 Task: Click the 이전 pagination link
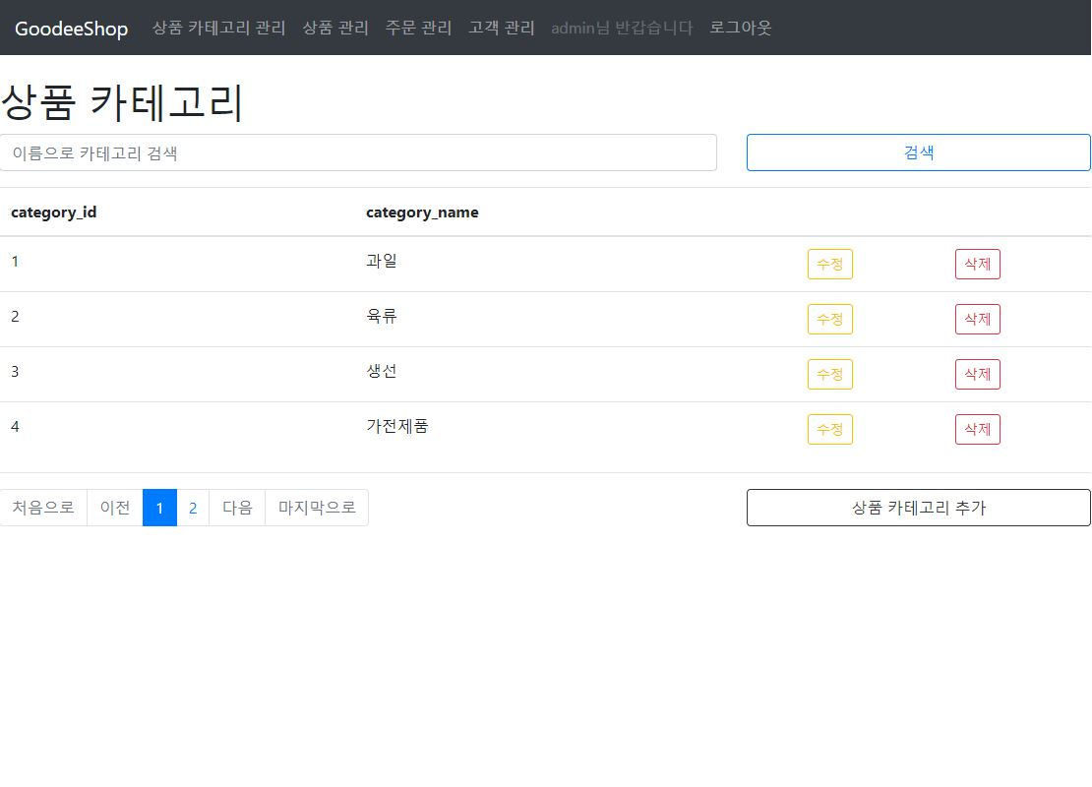pyautogui.click(x=115, y=508)
